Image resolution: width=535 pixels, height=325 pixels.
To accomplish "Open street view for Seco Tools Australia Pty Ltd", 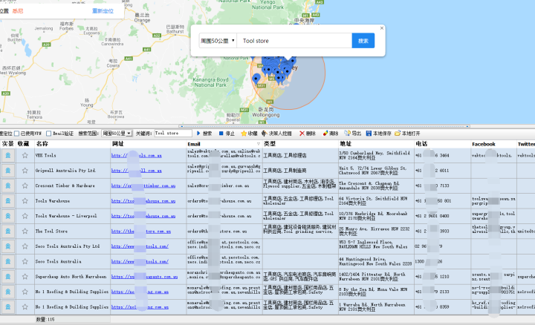I will [x=8, y=246].
